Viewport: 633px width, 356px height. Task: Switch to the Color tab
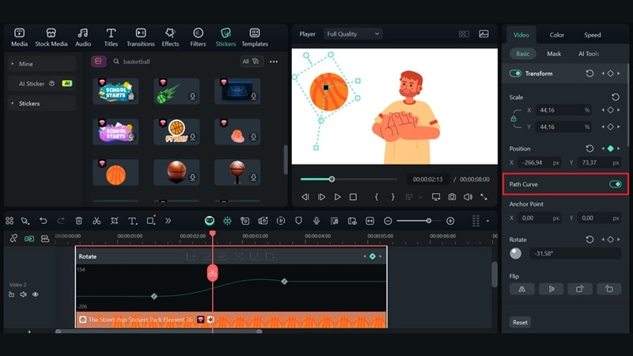coord(556,35)
